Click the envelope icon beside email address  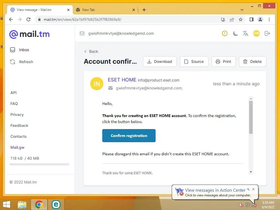(82, 33)
